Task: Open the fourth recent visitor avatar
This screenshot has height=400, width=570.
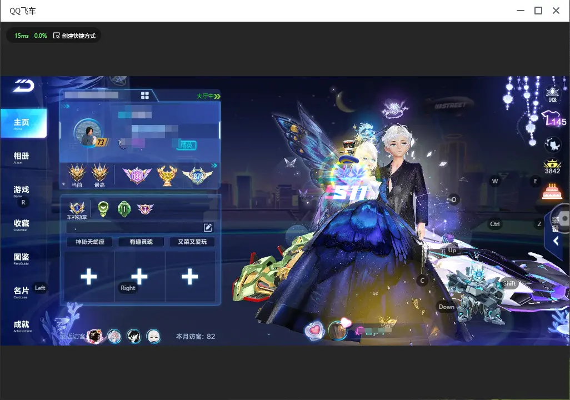Action: (153, 336)
